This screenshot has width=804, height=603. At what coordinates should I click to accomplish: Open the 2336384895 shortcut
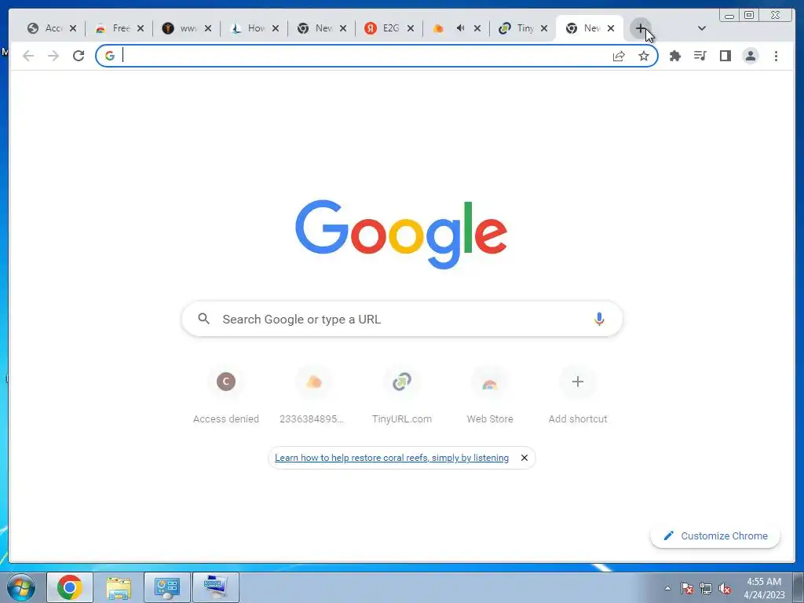(313, 396)
